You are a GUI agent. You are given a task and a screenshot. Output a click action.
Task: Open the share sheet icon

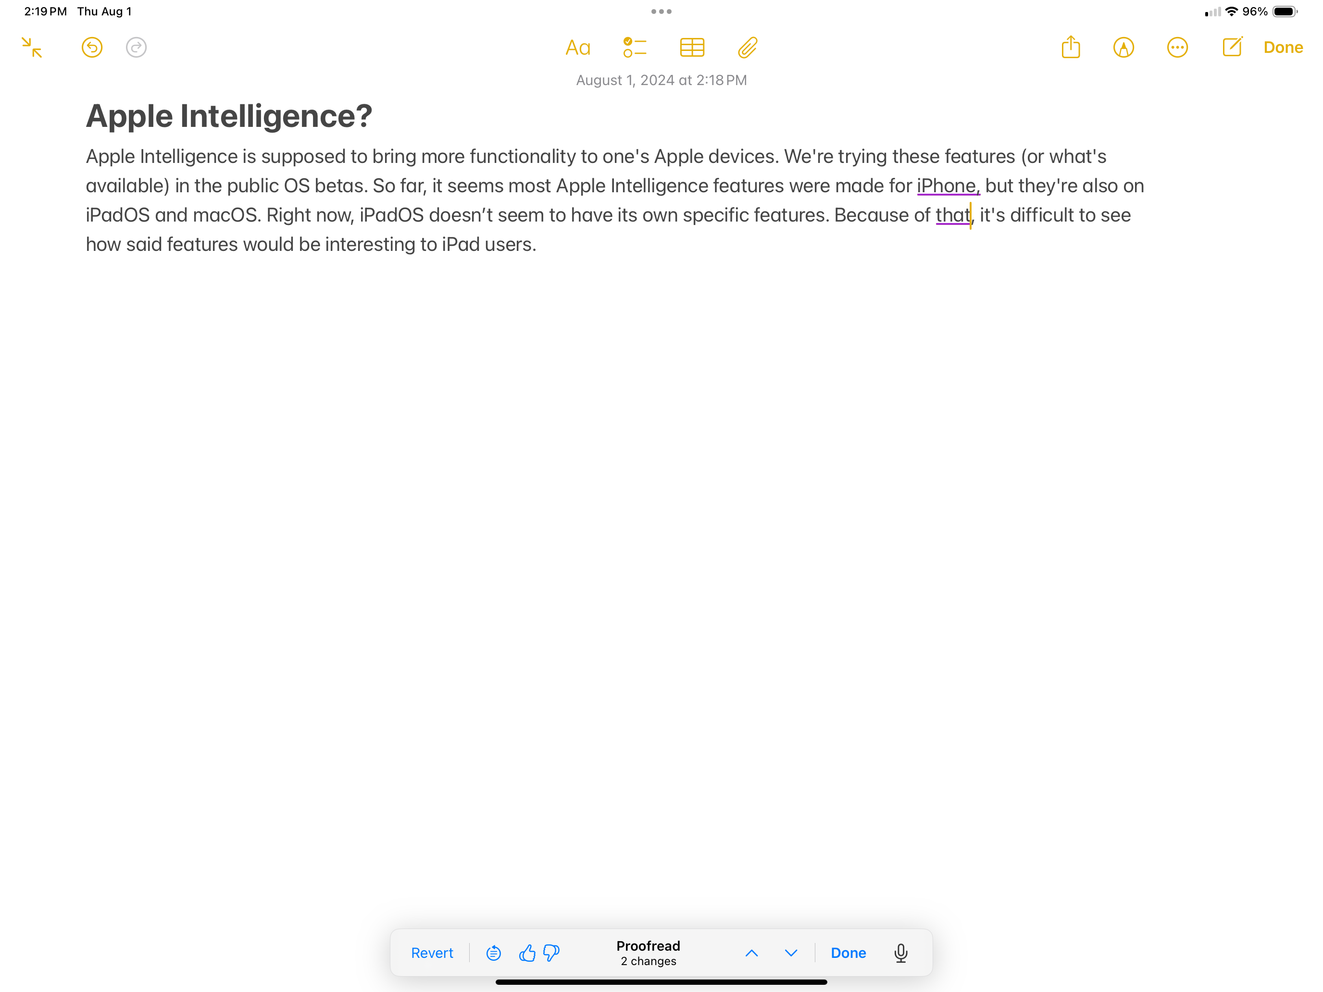[x=1071, y=47]
